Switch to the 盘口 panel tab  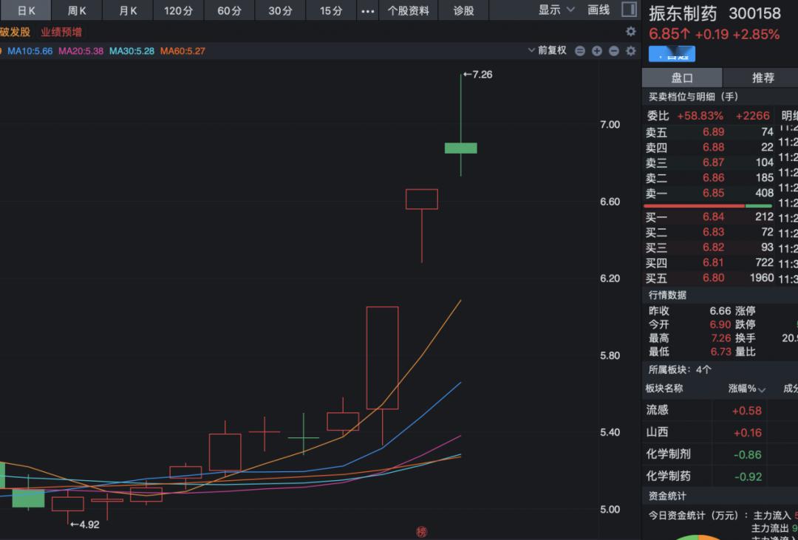coord(682,78)
